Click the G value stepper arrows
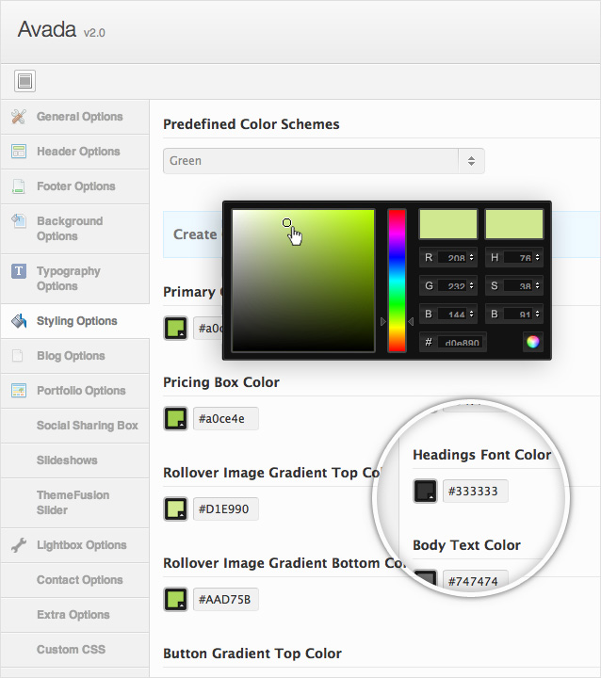 [472, 286]
